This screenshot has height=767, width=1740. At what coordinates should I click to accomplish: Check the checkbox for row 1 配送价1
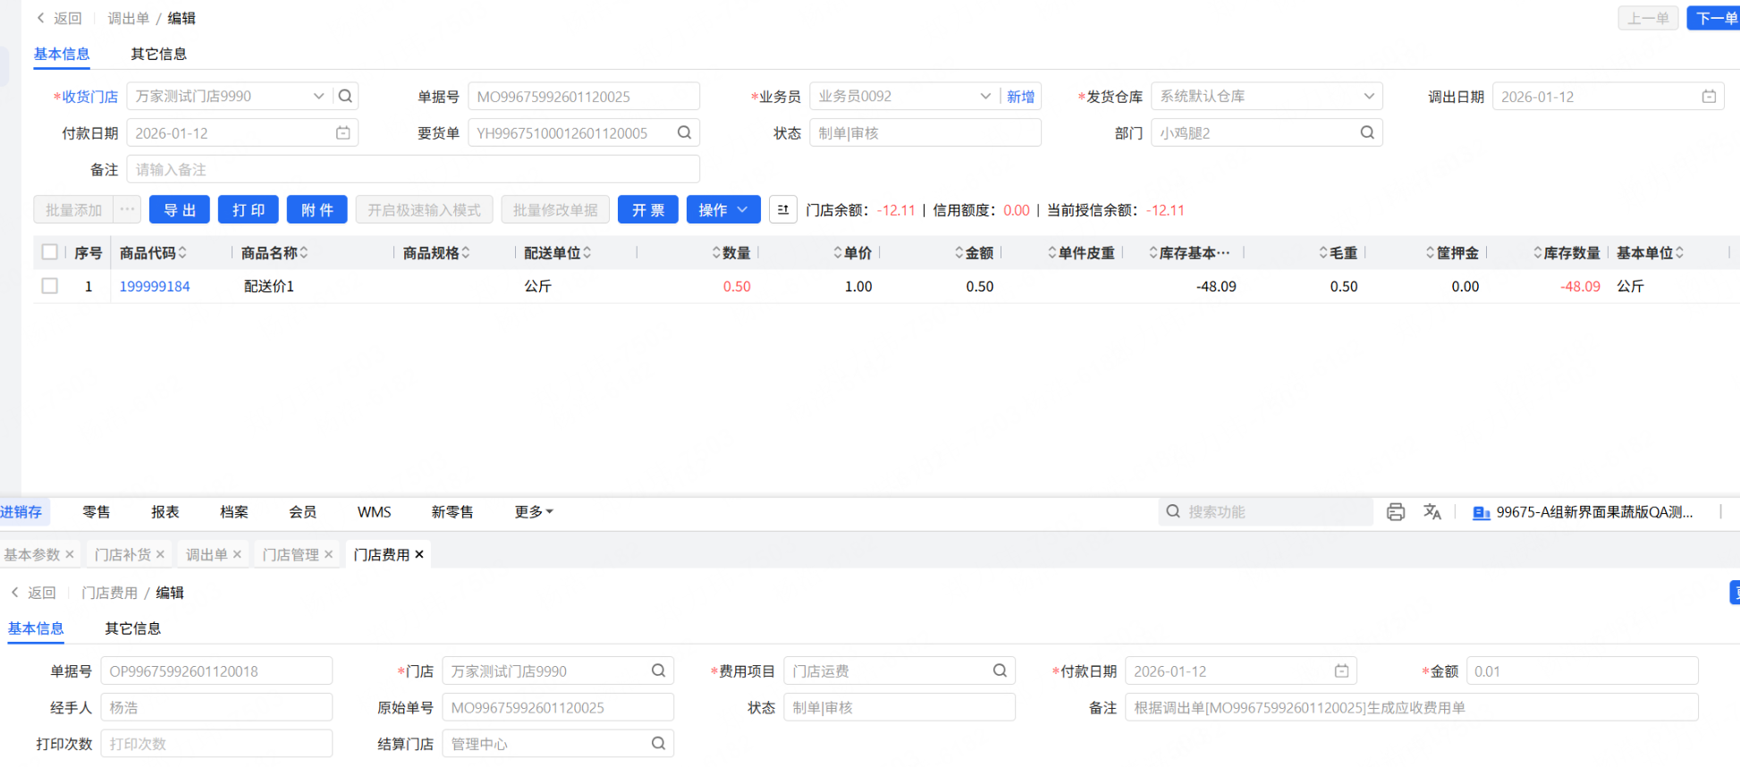click(50, 286)
